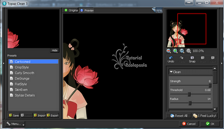Click the grayed-out Delete preset button
Screen dimensions: 224x129
26,115
